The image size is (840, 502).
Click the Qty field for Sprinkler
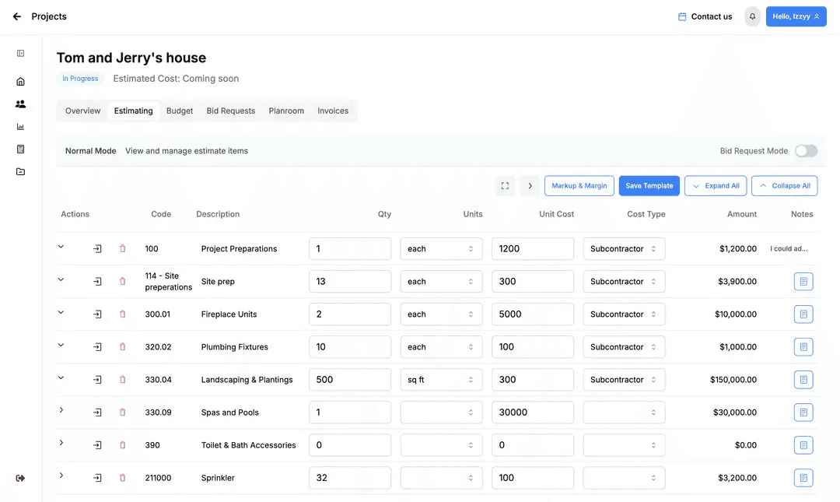click(349, 478)
